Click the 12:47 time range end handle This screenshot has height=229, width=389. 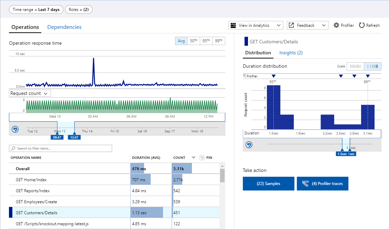(74, 137)
